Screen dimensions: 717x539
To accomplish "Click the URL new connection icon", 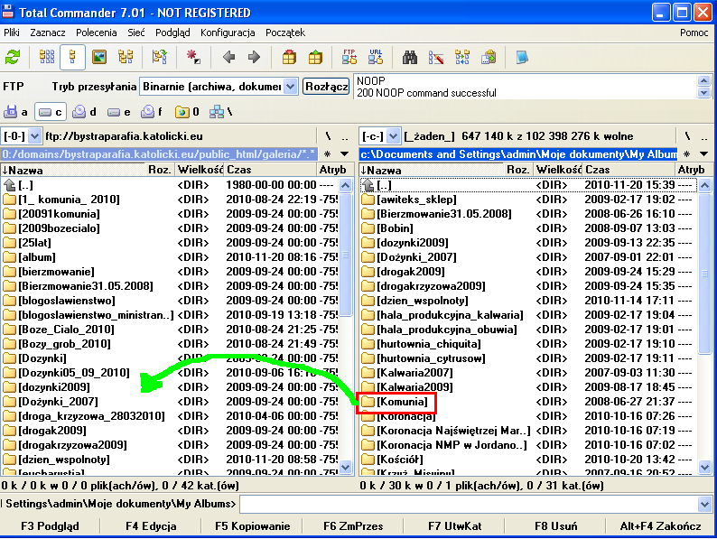I will (x=374, y=57).
